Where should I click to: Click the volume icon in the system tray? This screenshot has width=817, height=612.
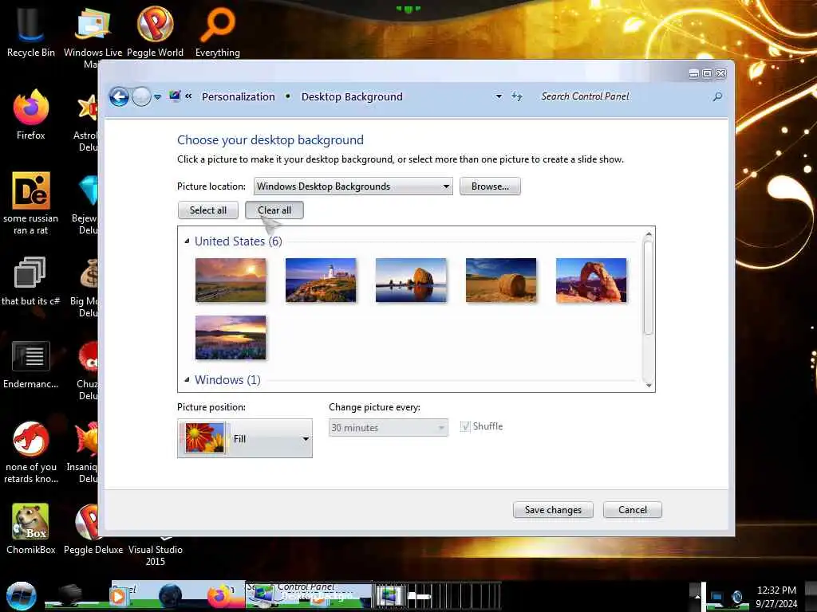pyautogui.click(x=736, y=597)
